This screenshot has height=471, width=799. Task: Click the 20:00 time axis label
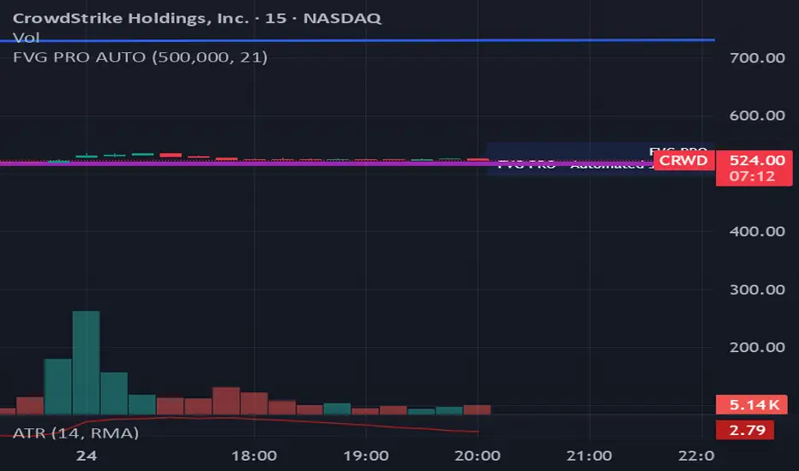(478, 456)
